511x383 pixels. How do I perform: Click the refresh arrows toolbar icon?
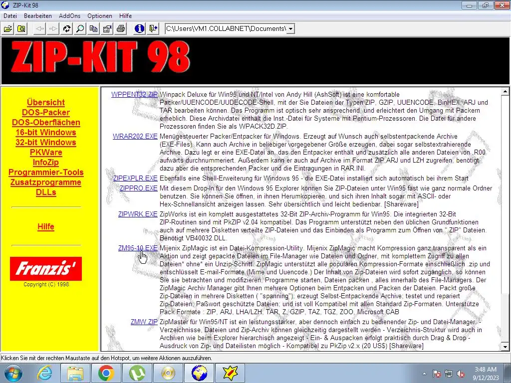(67, 28)
